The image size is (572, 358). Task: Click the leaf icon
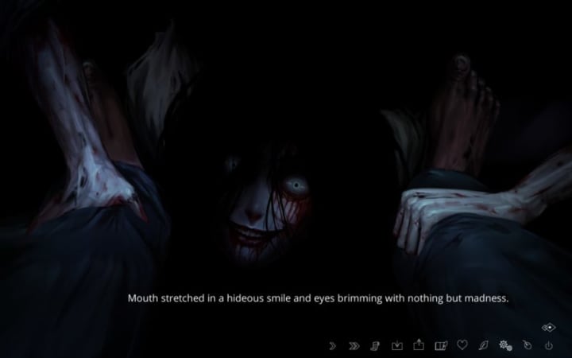pos(483,344)
